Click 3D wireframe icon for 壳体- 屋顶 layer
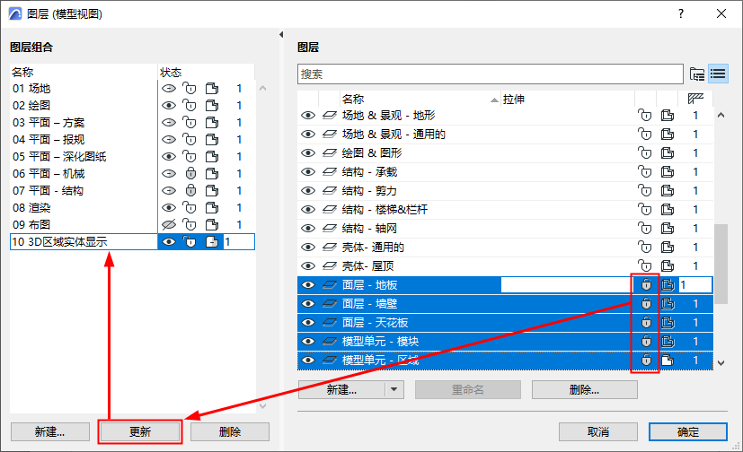The height and width of the screenshot is (452, 743). click(668, 265)
